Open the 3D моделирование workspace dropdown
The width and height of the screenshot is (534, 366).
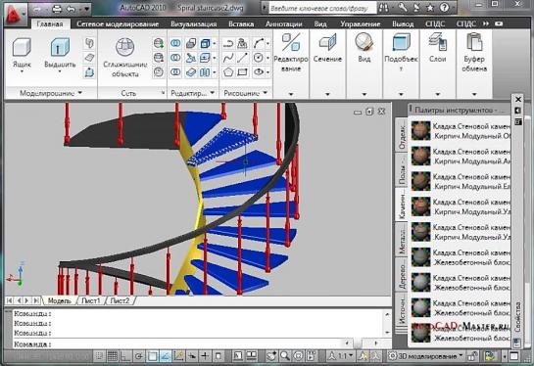(426, 356)
